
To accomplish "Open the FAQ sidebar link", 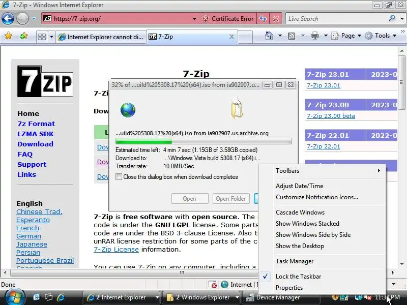I will pyautogui.click(x=25, y=155).
